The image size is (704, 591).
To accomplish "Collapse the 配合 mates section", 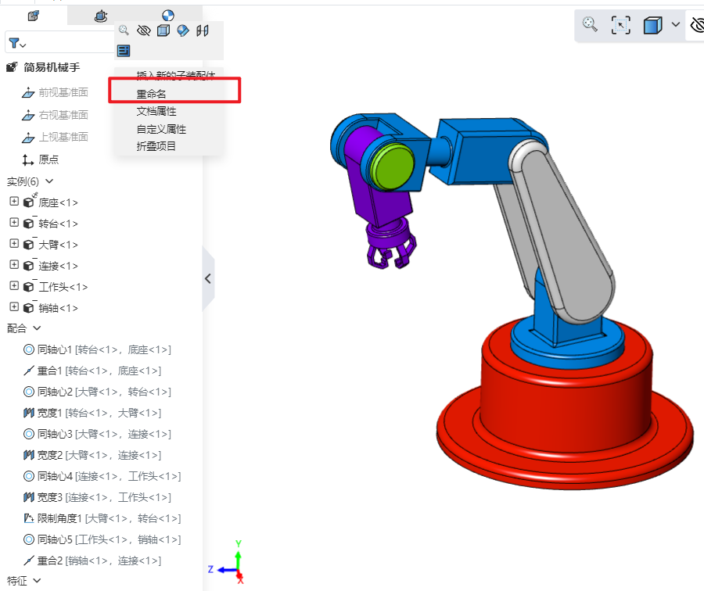I will pos(37,328).
